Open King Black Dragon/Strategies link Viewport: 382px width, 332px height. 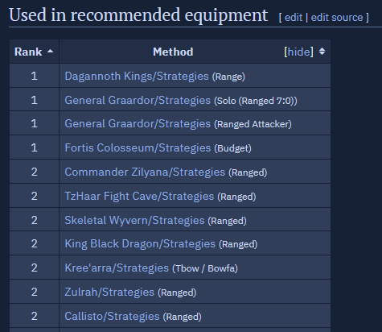pyautogui.click(x=140, y=243)
